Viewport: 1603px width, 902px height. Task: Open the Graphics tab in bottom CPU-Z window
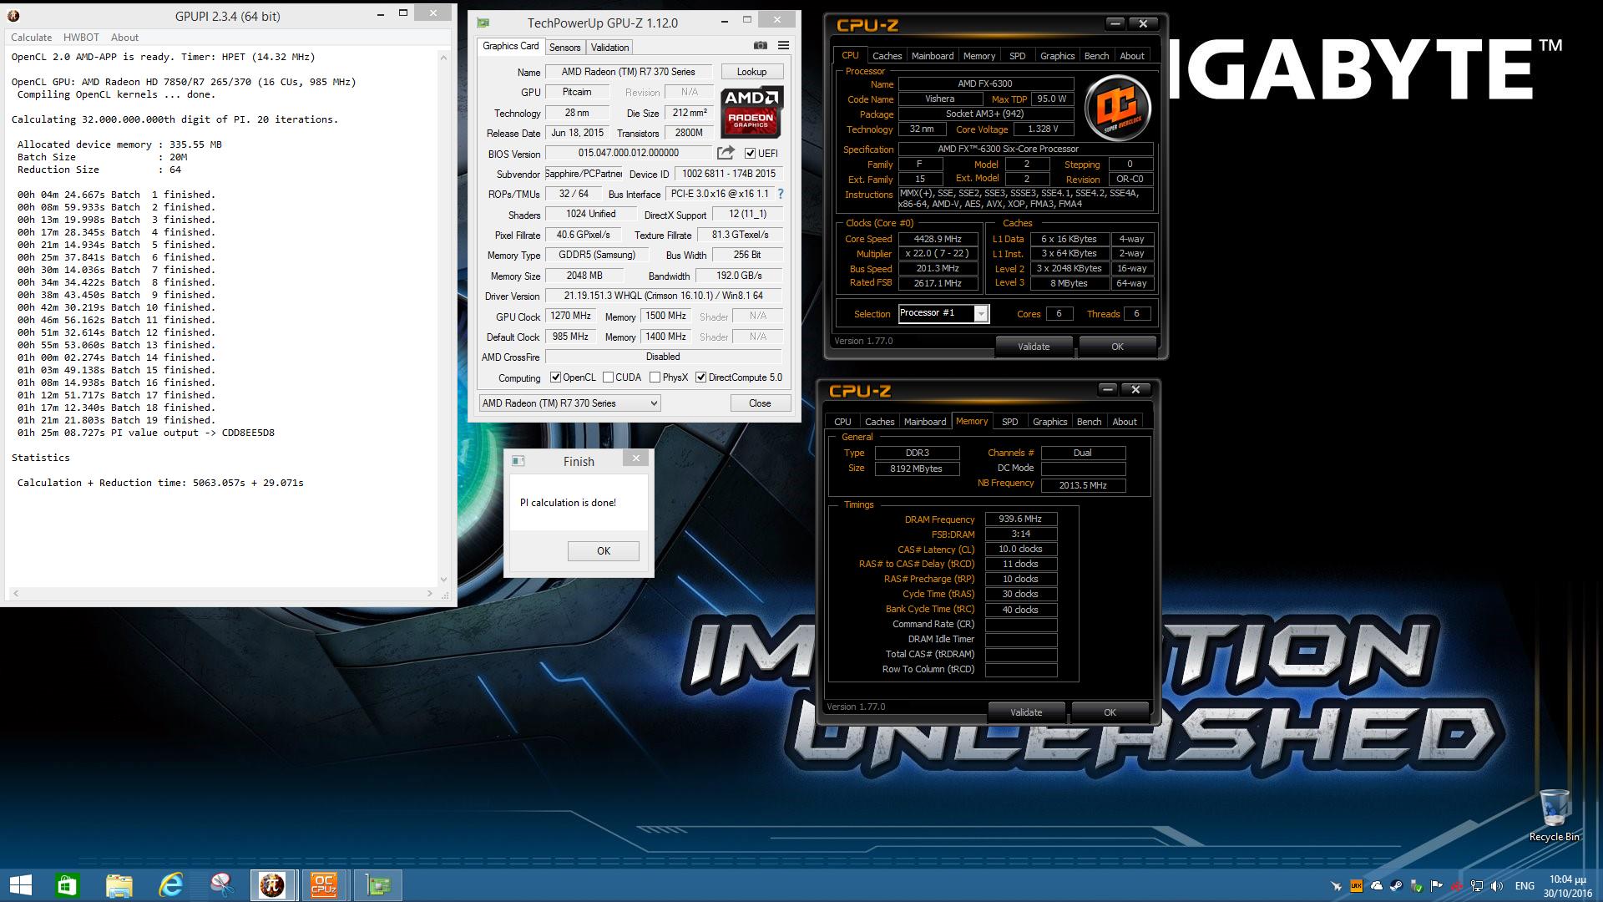tap(1049, 422)
